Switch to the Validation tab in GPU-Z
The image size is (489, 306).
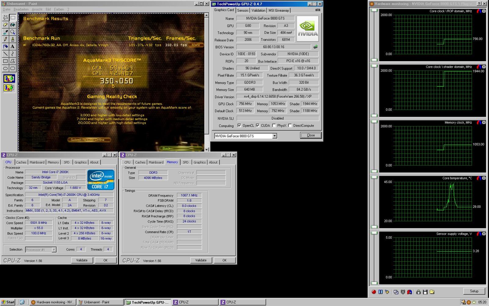(259, 10)
